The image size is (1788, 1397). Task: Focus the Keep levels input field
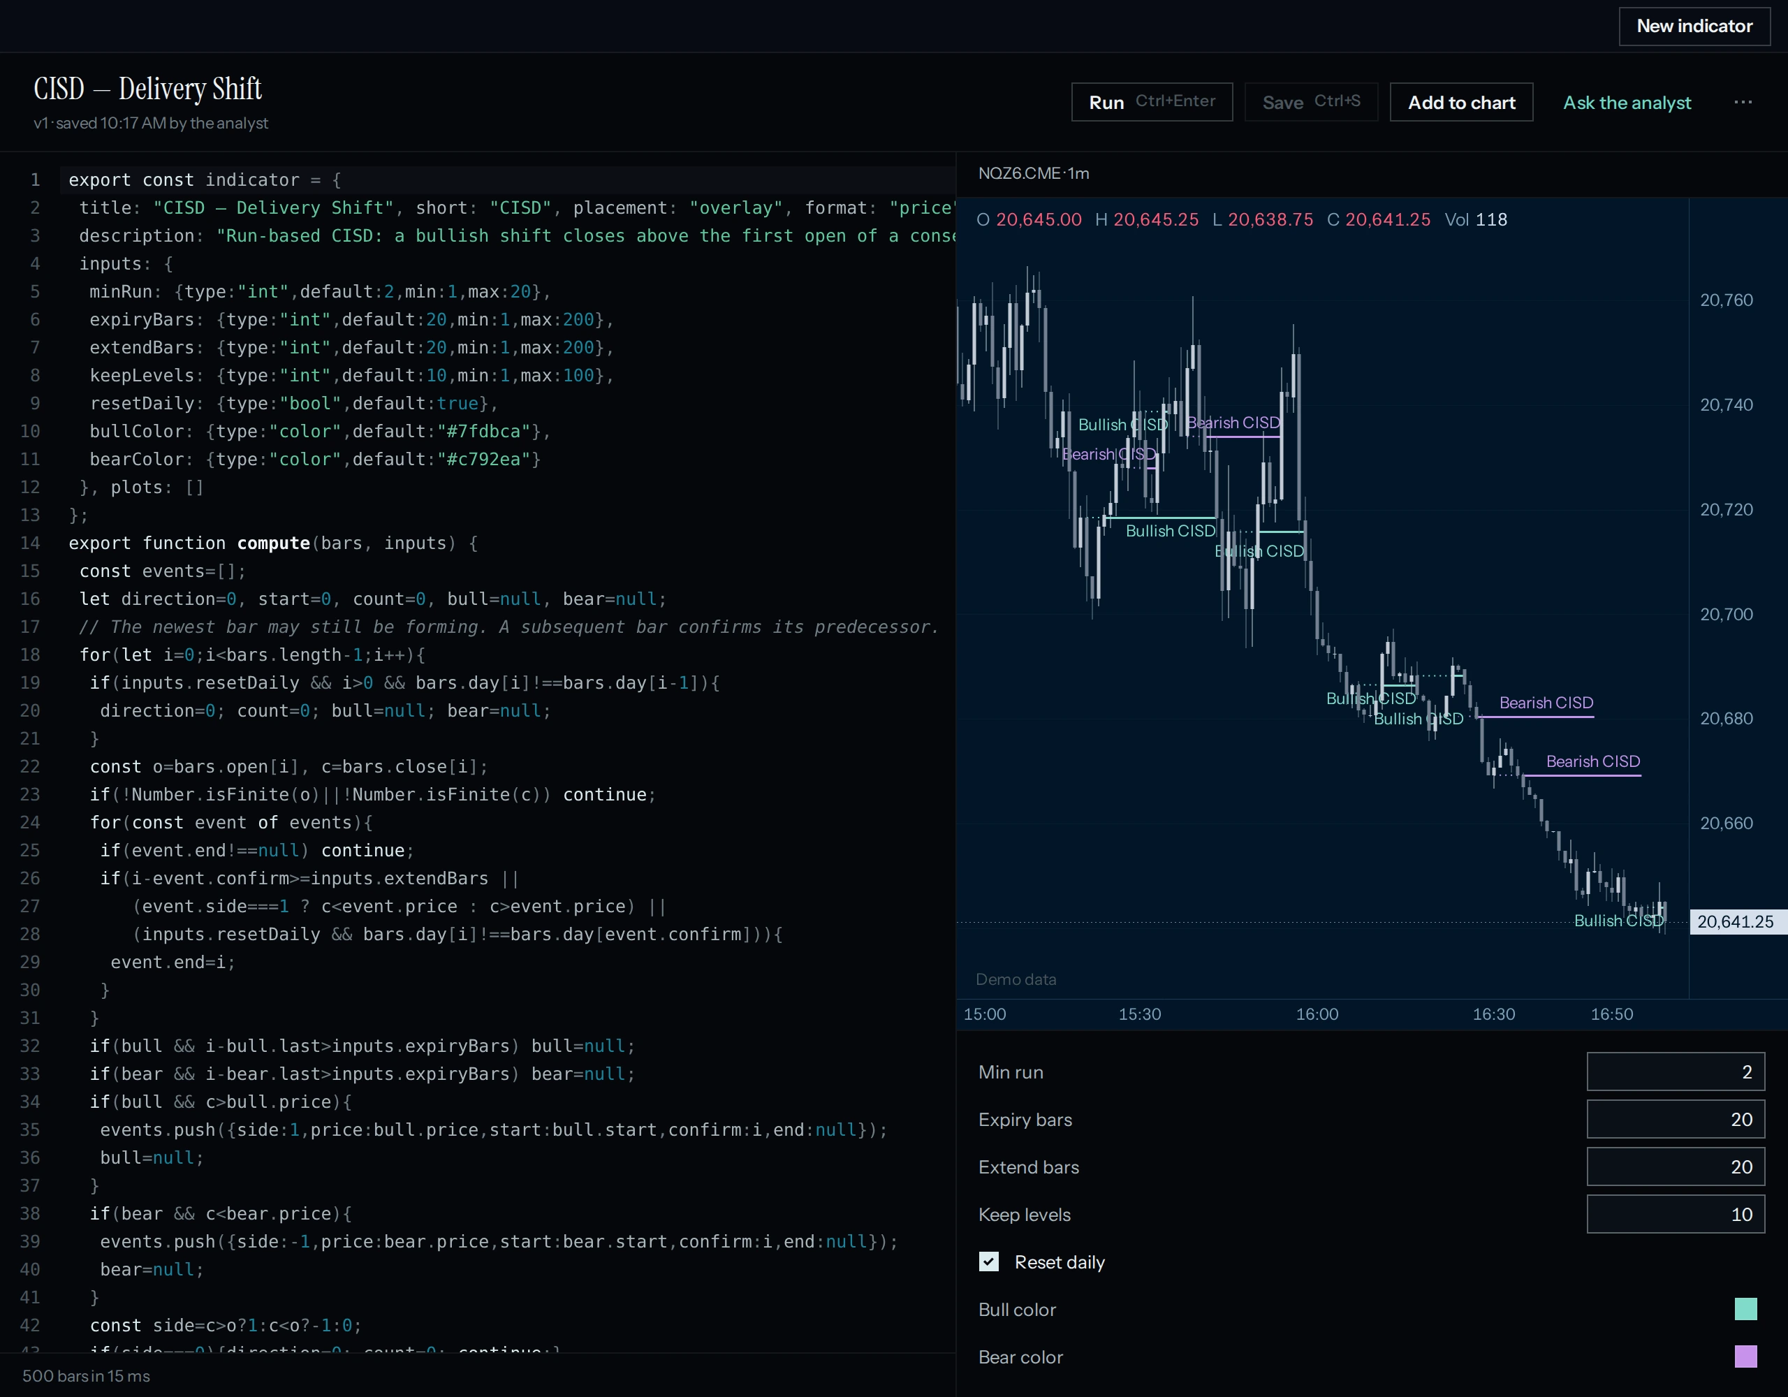1675,1213
